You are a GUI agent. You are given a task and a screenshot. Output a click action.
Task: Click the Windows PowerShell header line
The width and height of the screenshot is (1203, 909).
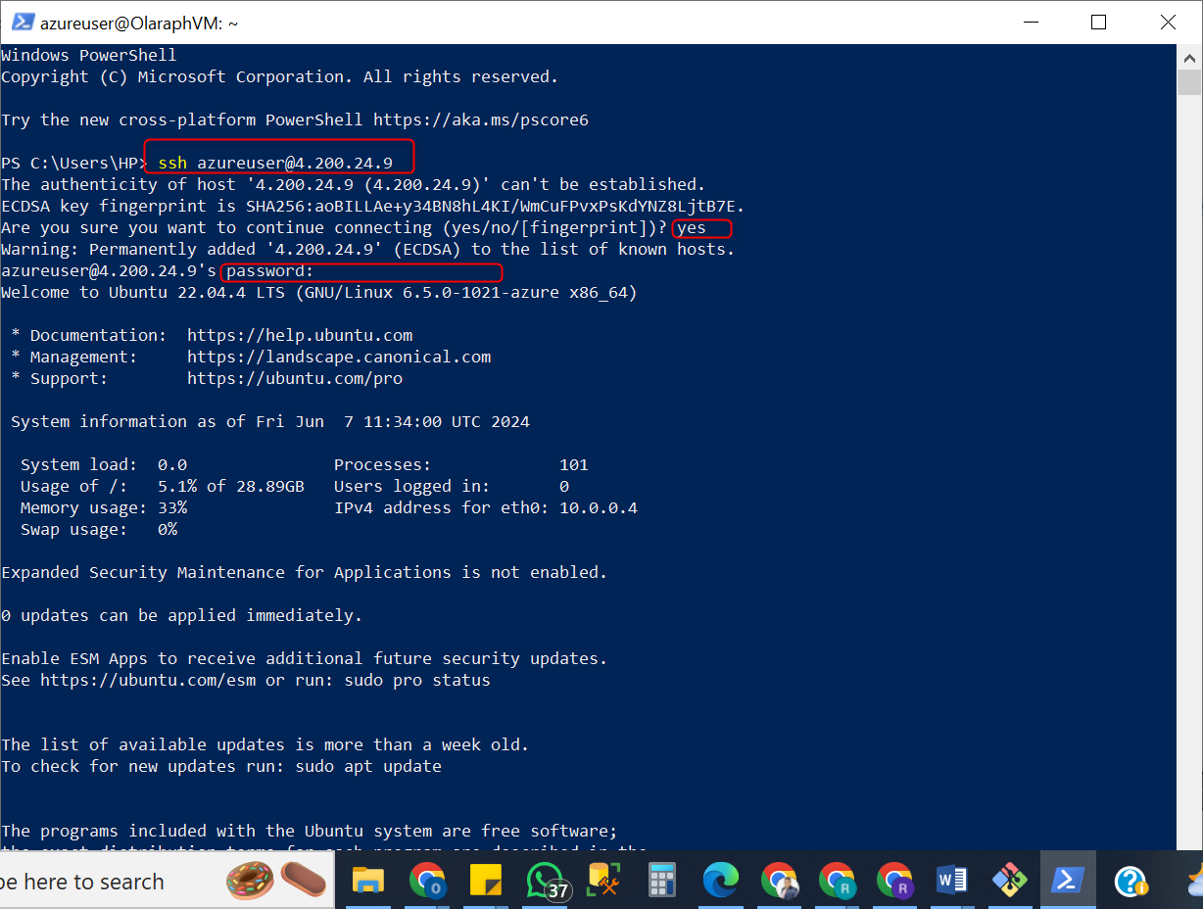pyautogui.click(x=89, y=55)
